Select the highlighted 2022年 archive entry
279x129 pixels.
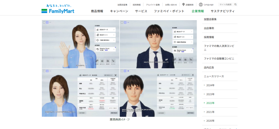click(210, 103)
